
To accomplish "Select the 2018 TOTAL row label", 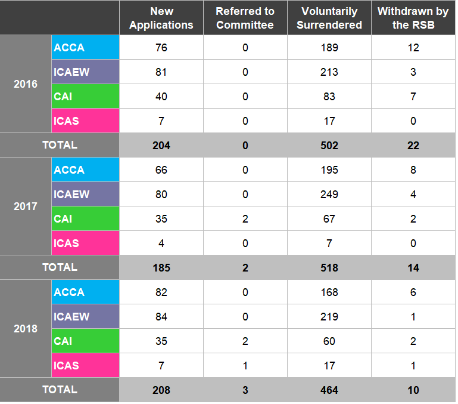I will coord(60,390).
